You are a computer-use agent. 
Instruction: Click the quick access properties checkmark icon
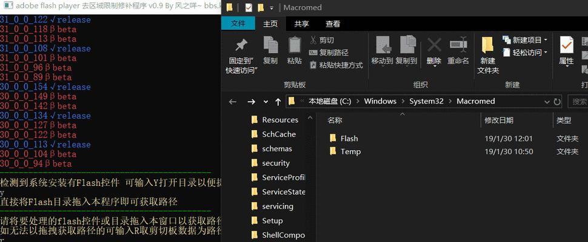(249, 7)
